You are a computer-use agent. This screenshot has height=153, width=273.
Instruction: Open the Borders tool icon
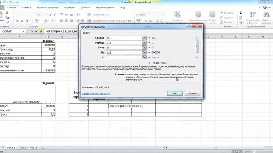click(36, 21)
